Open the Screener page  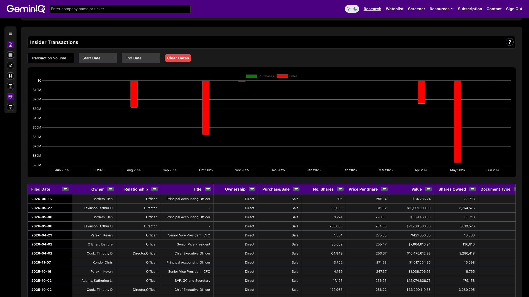tap(416, 9)
